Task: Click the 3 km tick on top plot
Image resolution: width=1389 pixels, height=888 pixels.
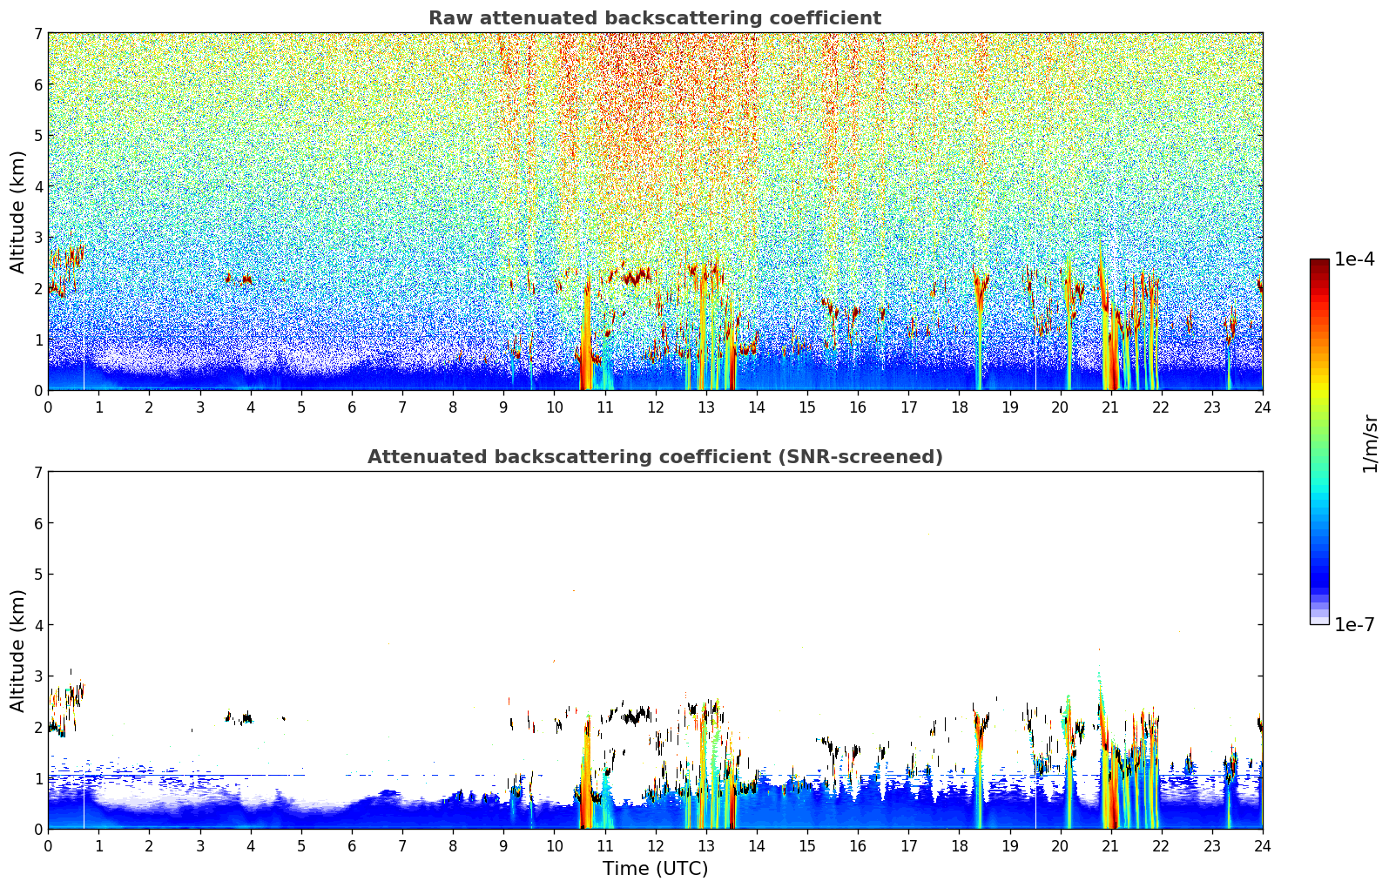Action: click(x=38, y=238)
